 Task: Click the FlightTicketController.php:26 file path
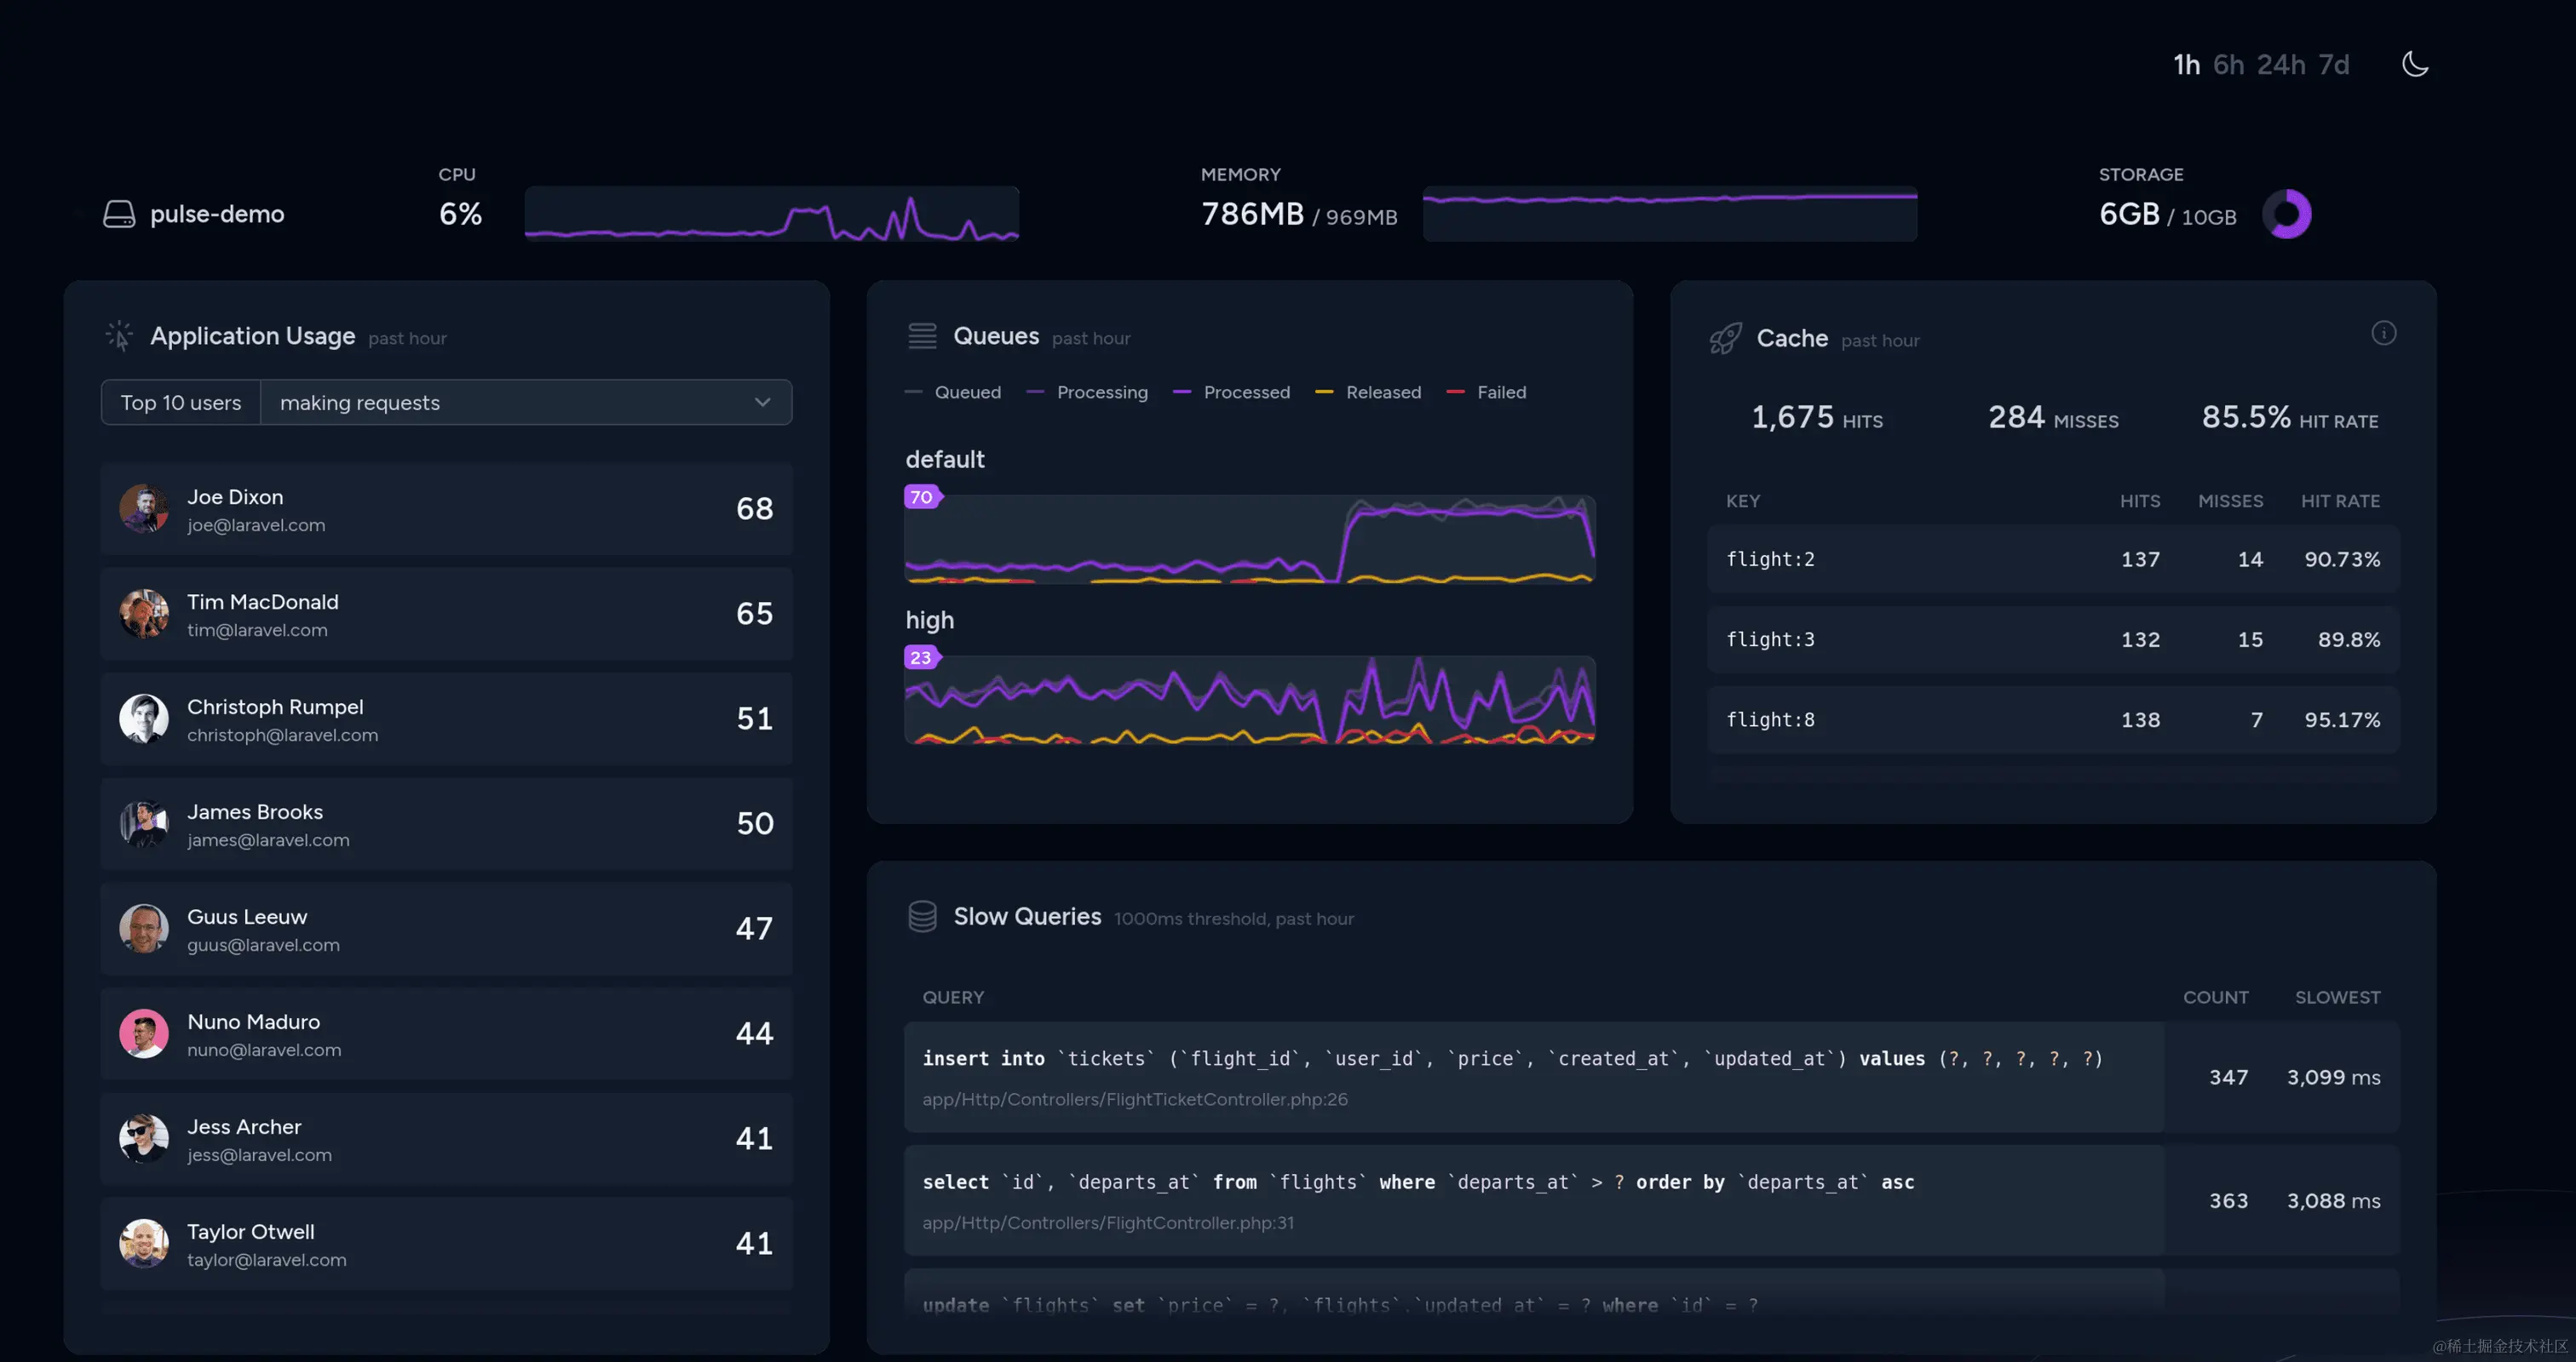pyautogui.click(x=1134, y=1099)
